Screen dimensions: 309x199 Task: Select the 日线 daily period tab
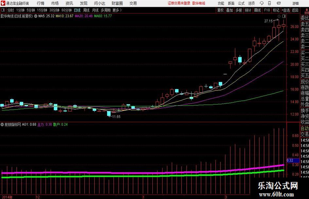(x=77, y=10)
